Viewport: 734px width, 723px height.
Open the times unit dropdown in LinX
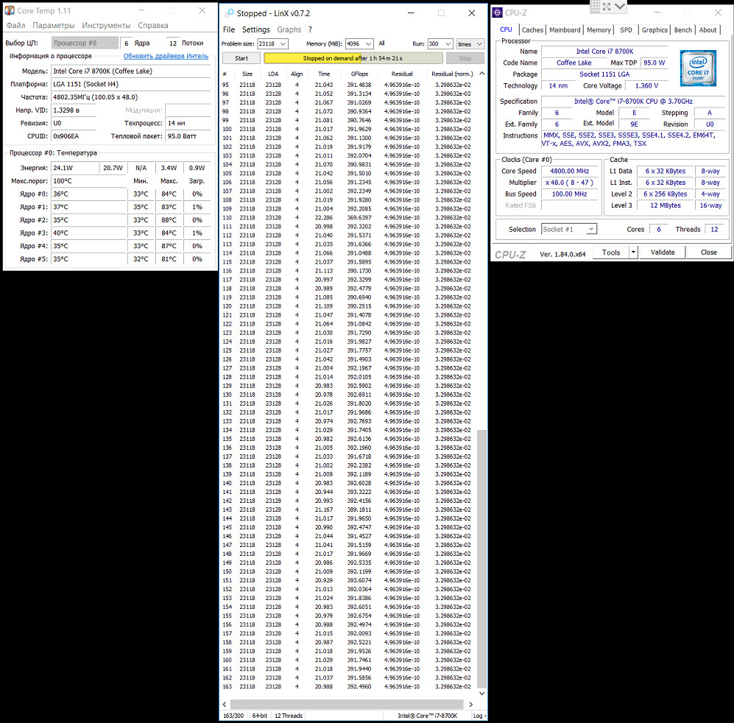tap(470, 43)
